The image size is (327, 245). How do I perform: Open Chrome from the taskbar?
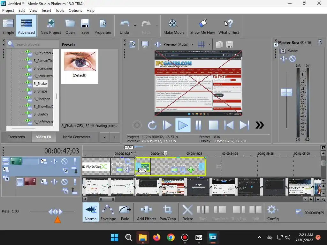171,237
